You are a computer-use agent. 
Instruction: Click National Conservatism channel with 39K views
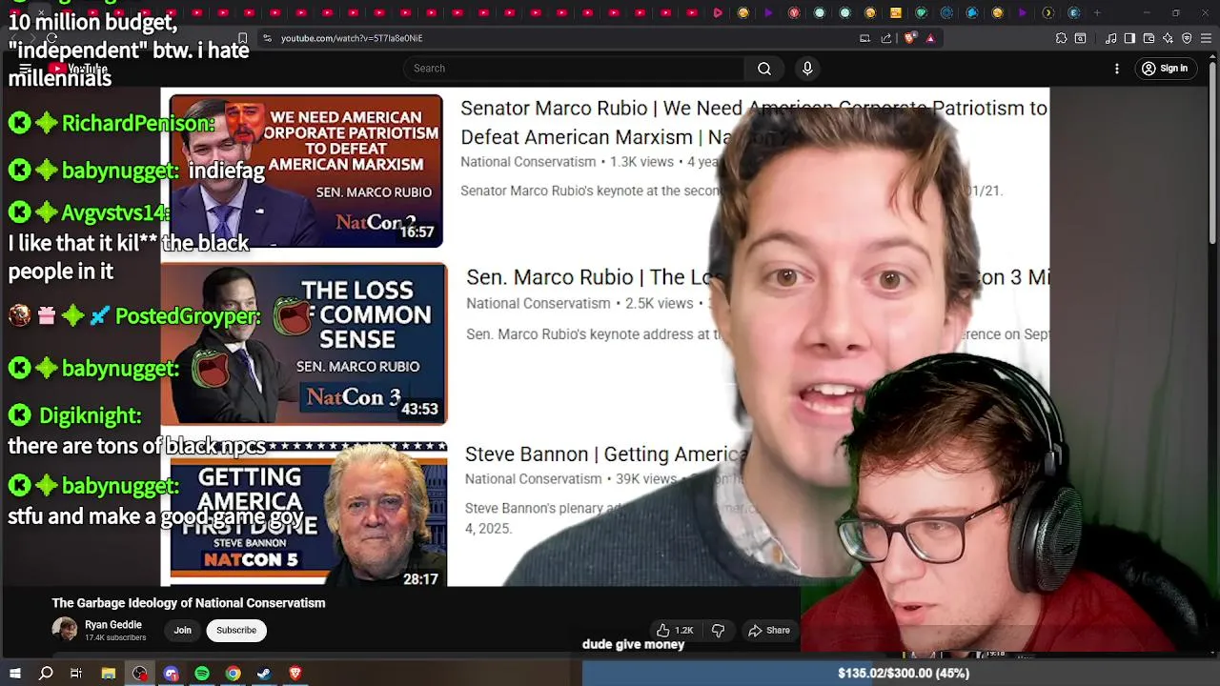[x=533, y=479]
